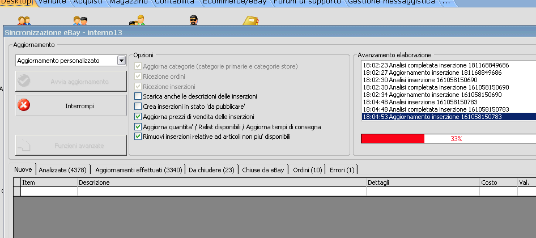Switch to the Desktop top tab

click(x=17, y=2)
